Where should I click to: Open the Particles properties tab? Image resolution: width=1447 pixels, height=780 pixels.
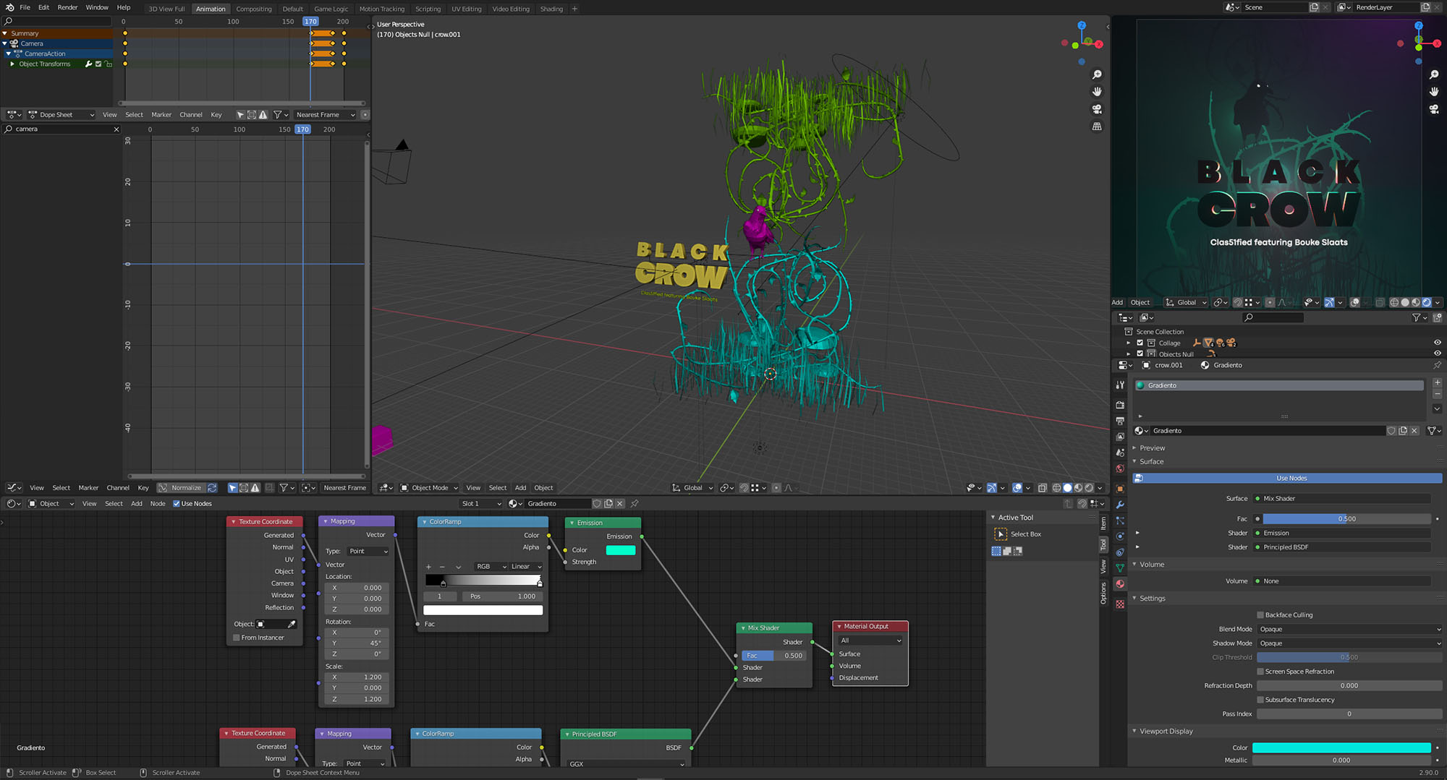point(1120,520)
